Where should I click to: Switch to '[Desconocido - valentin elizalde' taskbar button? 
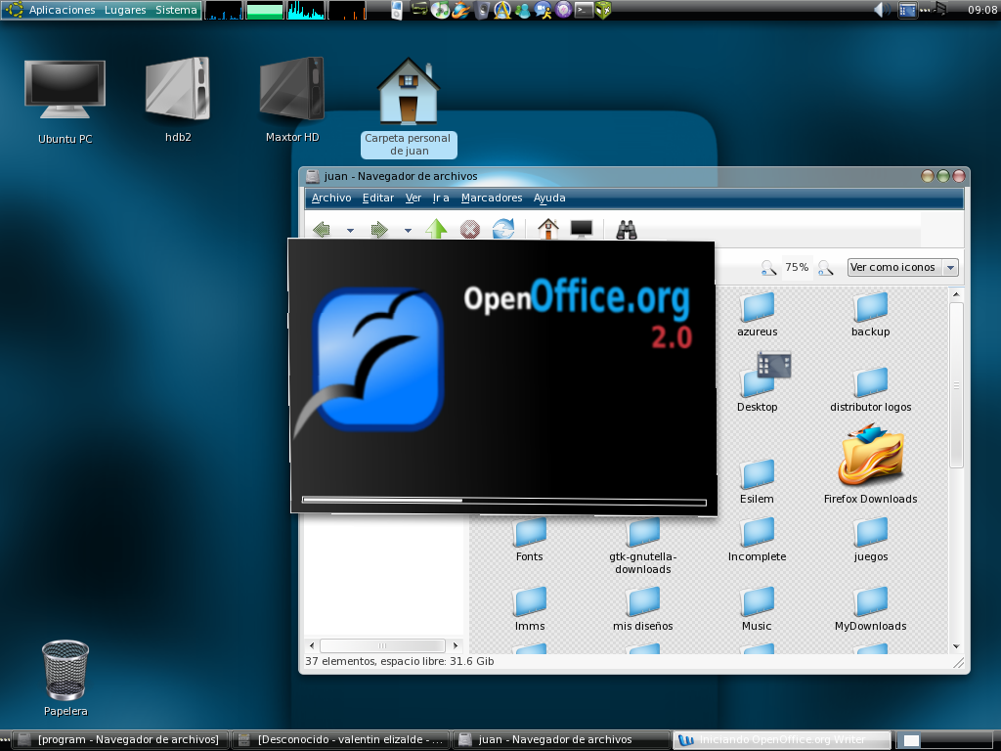(x=340, y=739)
